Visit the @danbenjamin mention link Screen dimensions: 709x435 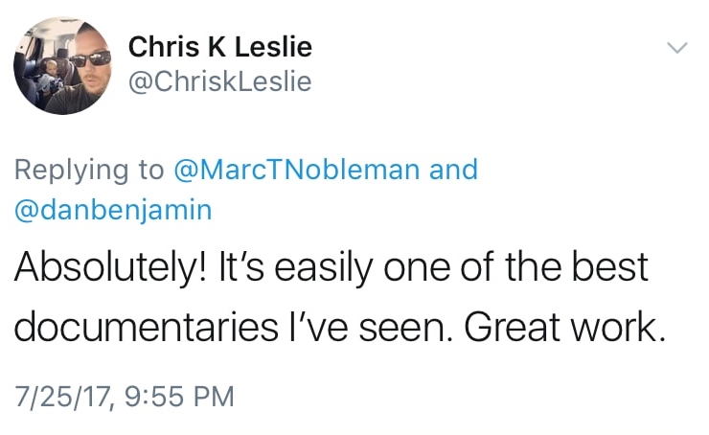112,211
